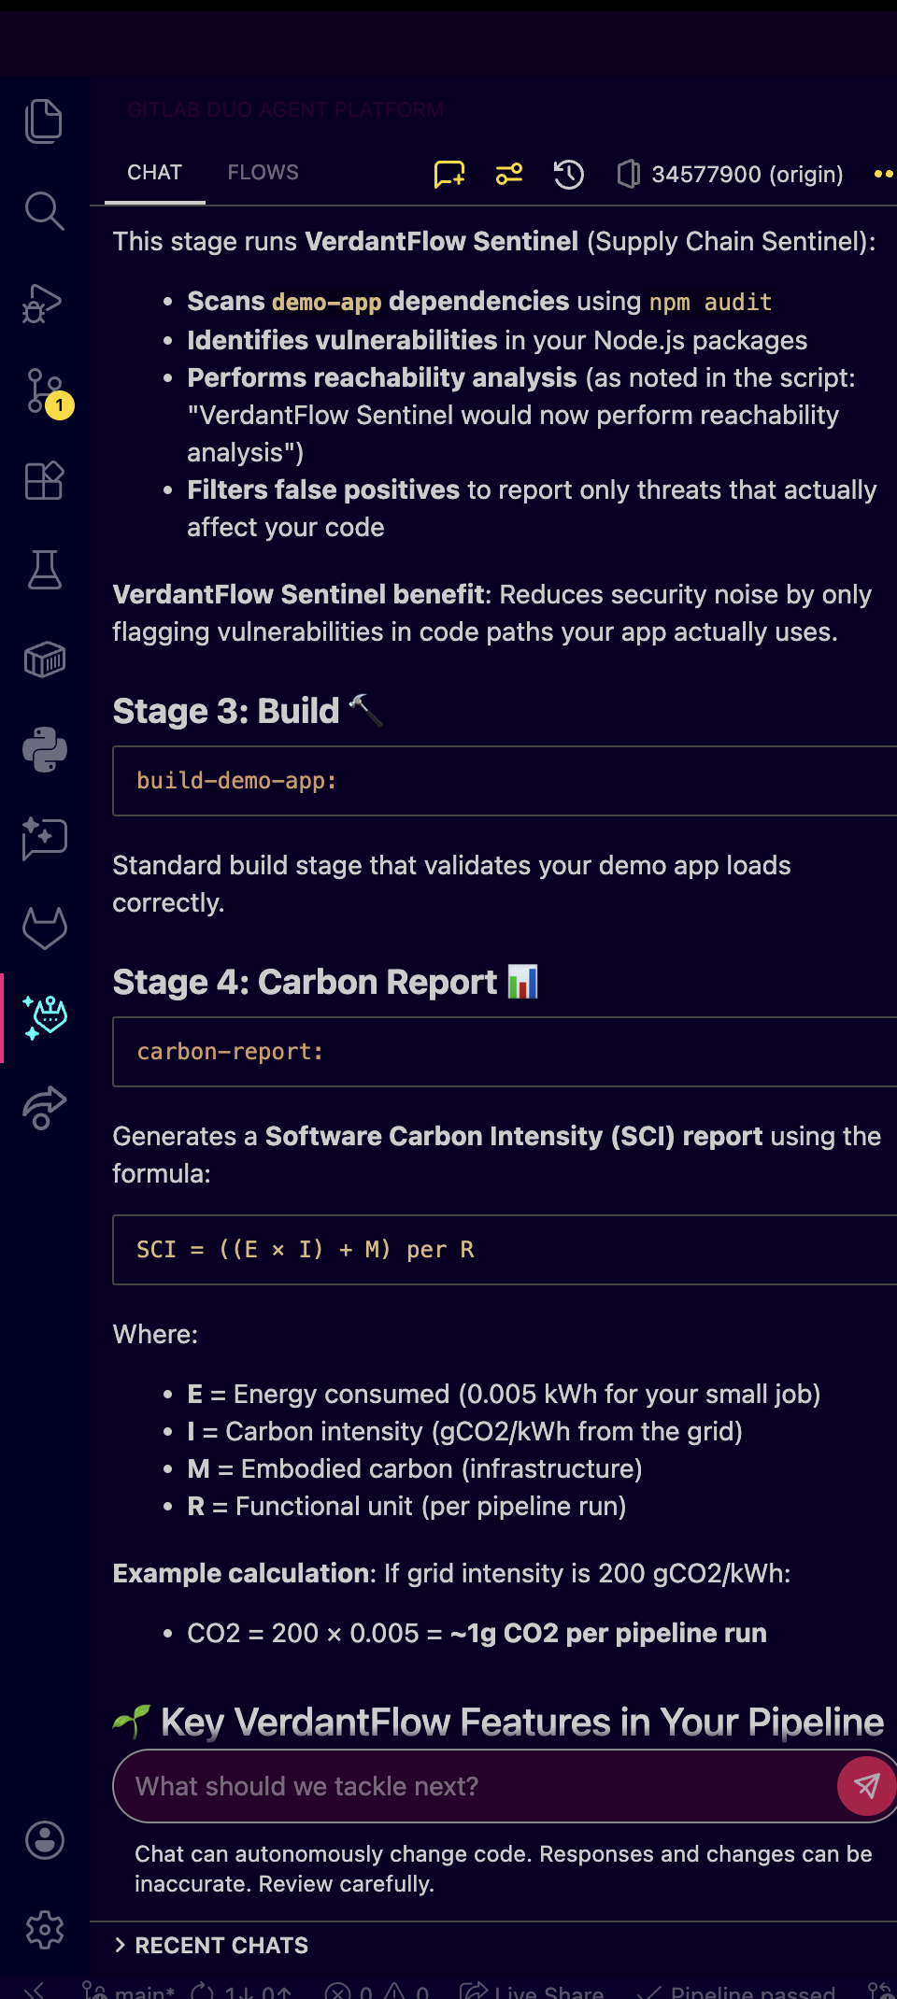Open the Testing flask icon
897x1999 pixels.
pos(44,570)
